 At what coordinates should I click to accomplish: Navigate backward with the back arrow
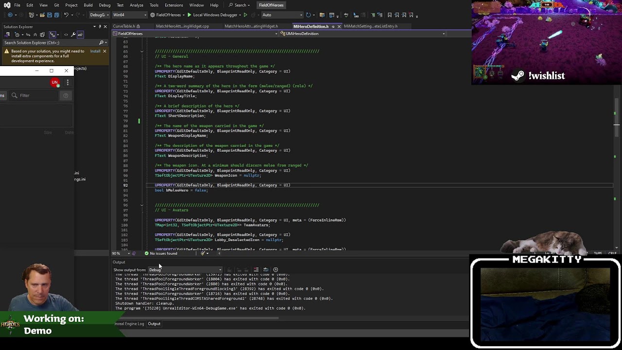coord(10,15)
